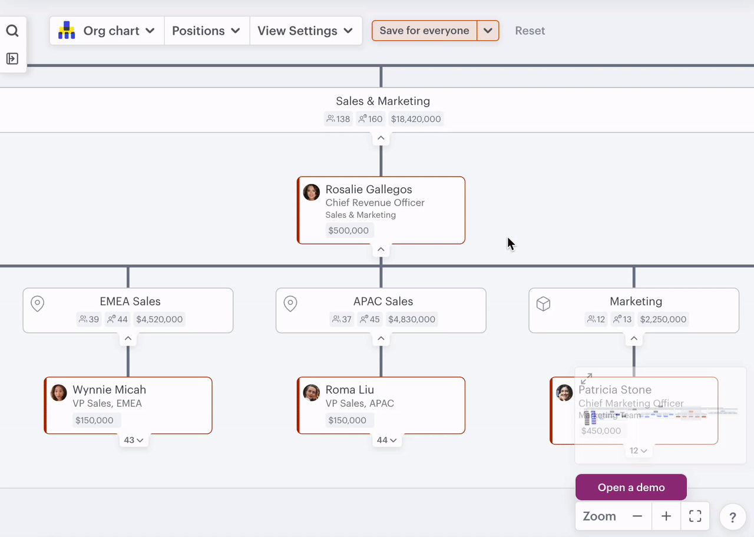Expand Patricia Stone's 12 direct reports
This screenshot has height=537, width=754.
639,450
